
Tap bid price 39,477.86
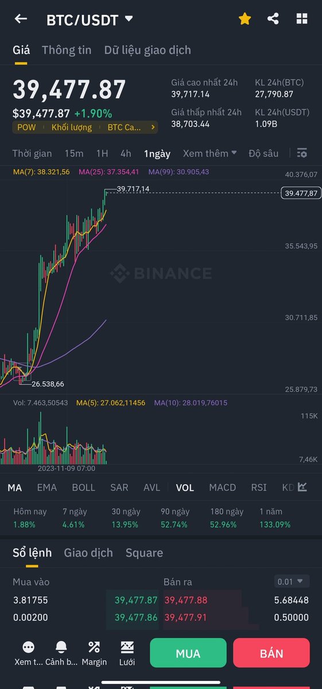136,617
